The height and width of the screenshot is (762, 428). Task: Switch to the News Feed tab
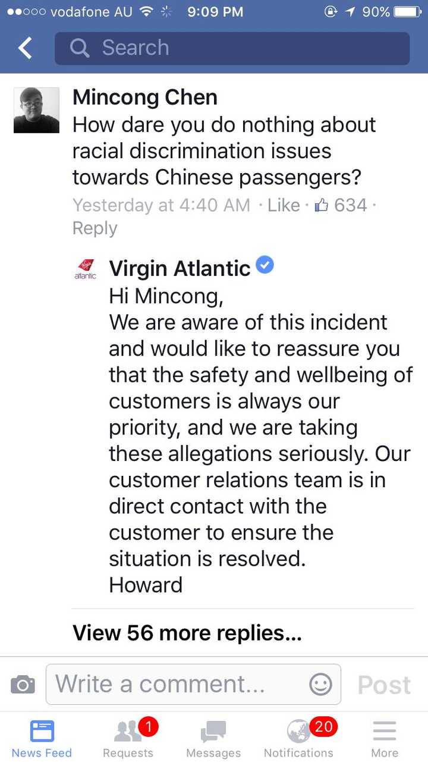42,738
